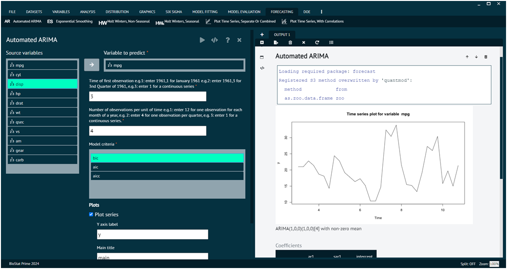
Task: Open Plot Time Series, With Correlations
Action: [312, 21]
